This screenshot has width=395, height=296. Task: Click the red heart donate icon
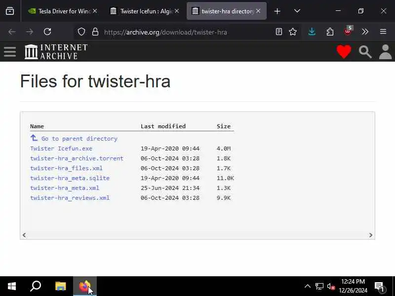pyautogui.click(x=344, y=51)
